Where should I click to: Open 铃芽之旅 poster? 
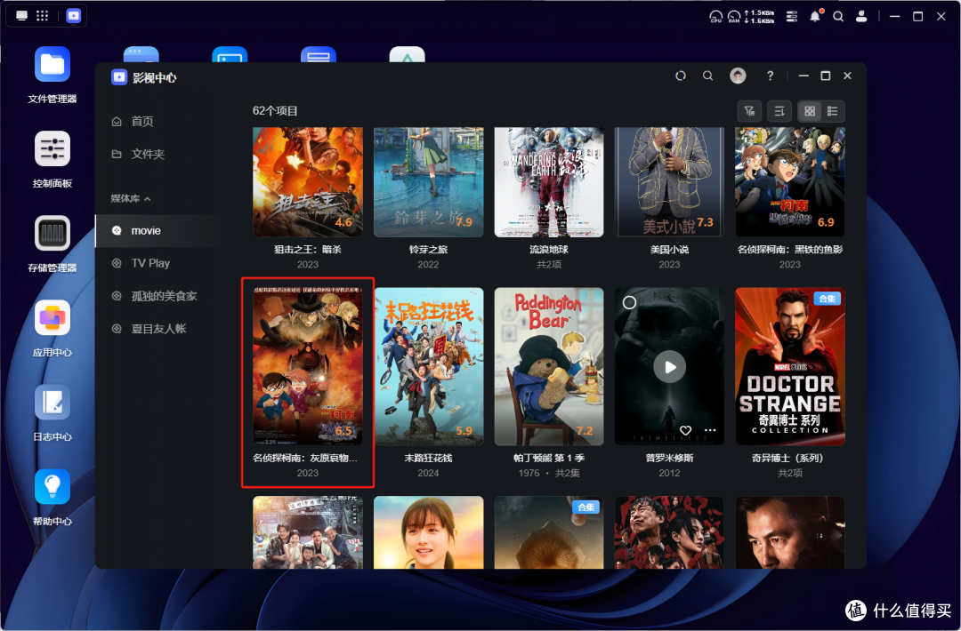(x=428, y=182)
